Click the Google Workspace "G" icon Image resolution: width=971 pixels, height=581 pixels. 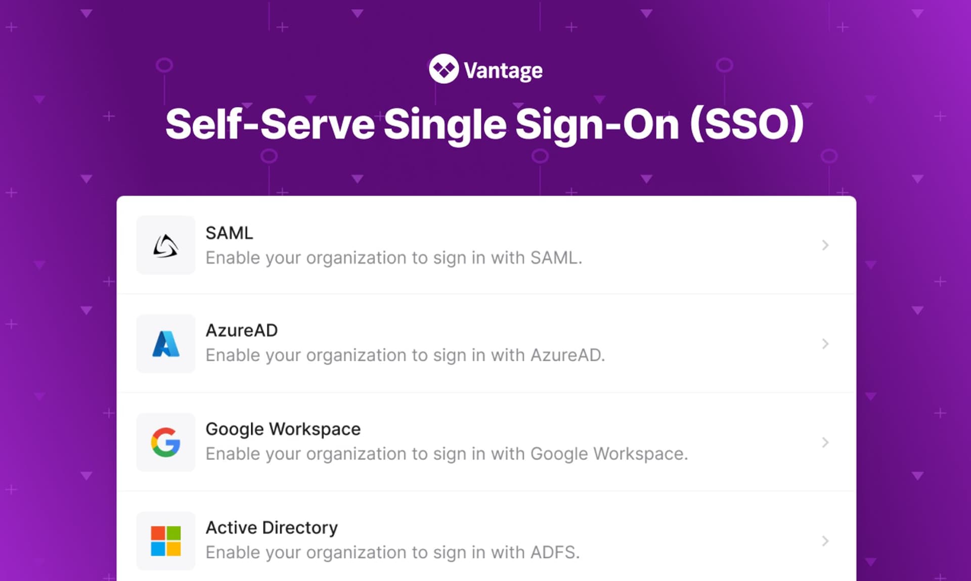pos(165,442)
